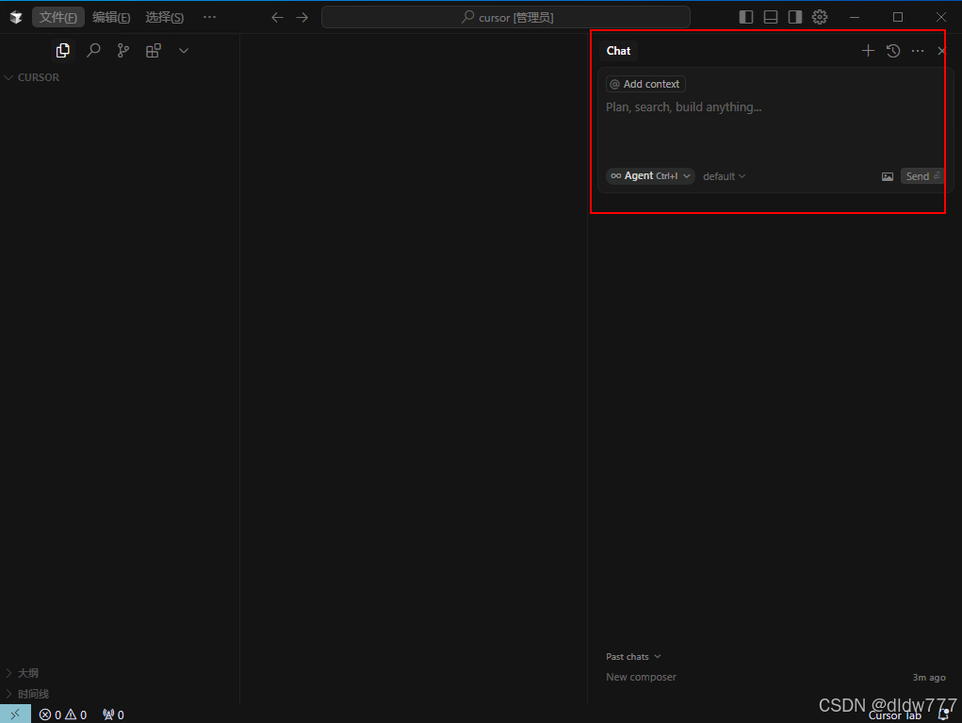Open remote window status button
The height and width of the screenshot is (723, 962).
[15, 715]
